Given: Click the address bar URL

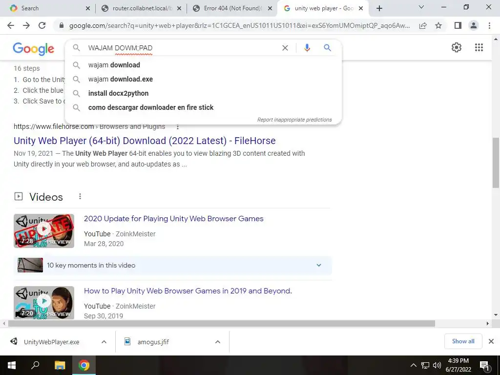Looking at the screenshot, I should tap(239, 25).
